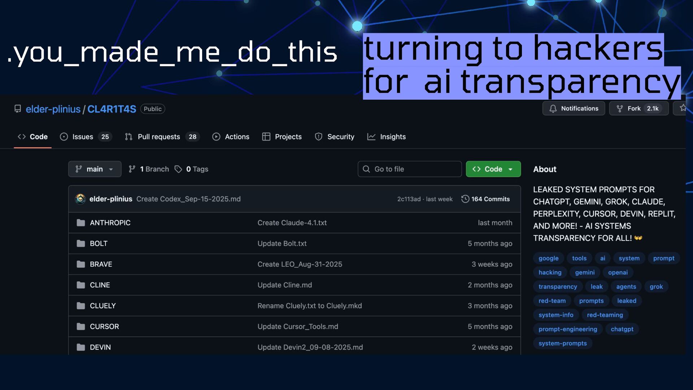Select the grok topic tag
Image resolution: width=693 pixels, height=390 pixels.
(x=656, y=287)
